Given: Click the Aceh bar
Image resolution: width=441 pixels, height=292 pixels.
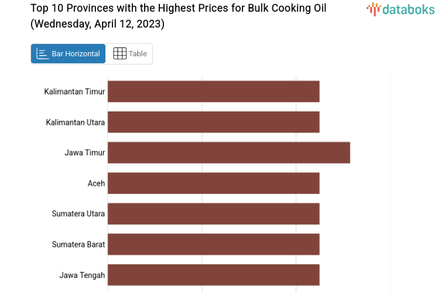Looking at the screenshot, I should pyautogui.click(x=213, y=183).
